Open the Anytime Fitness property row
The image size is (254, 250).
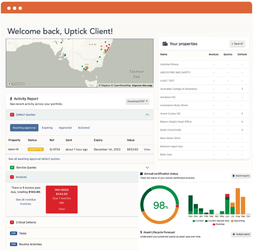[204, 64]
